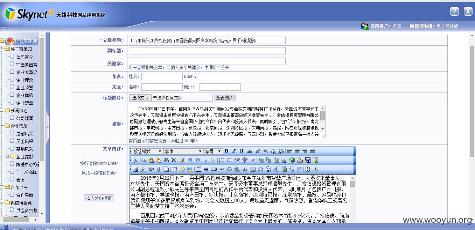Screen dimensions: 475x230
Task: Click 插入分页标记 button
Action: pyautogui.click(x=99, y=198)
